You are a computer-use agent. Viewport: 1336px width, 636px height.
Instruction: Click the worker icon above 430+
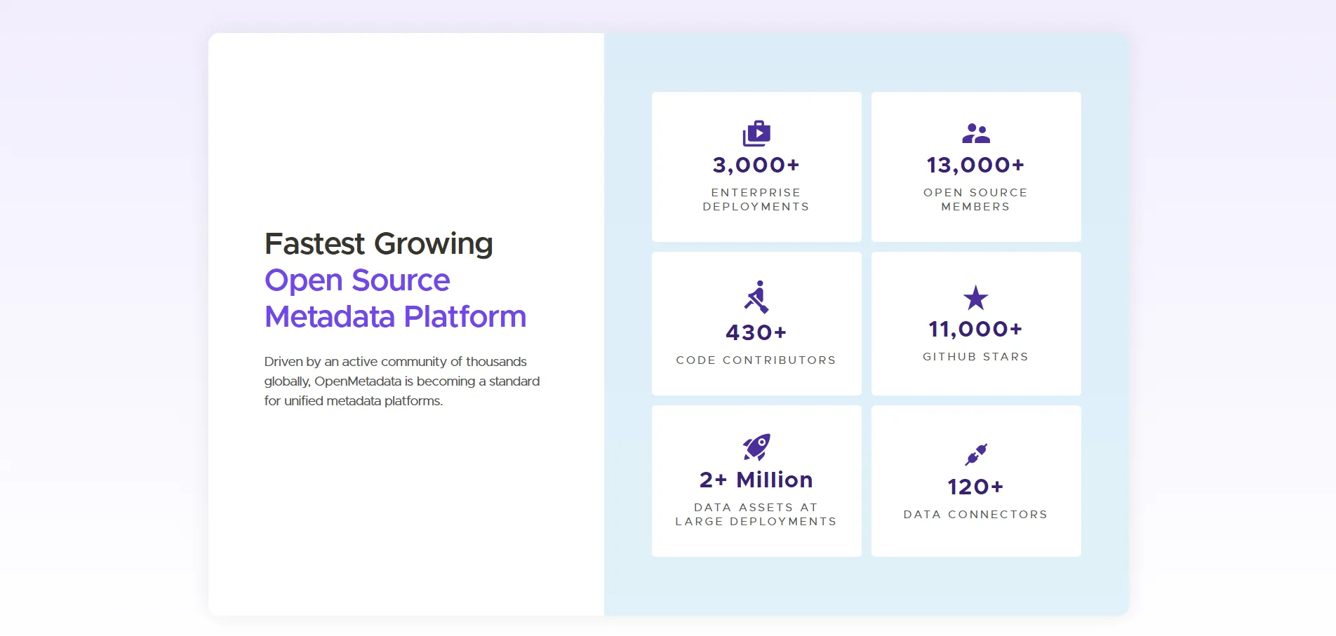tap(756, 297)
